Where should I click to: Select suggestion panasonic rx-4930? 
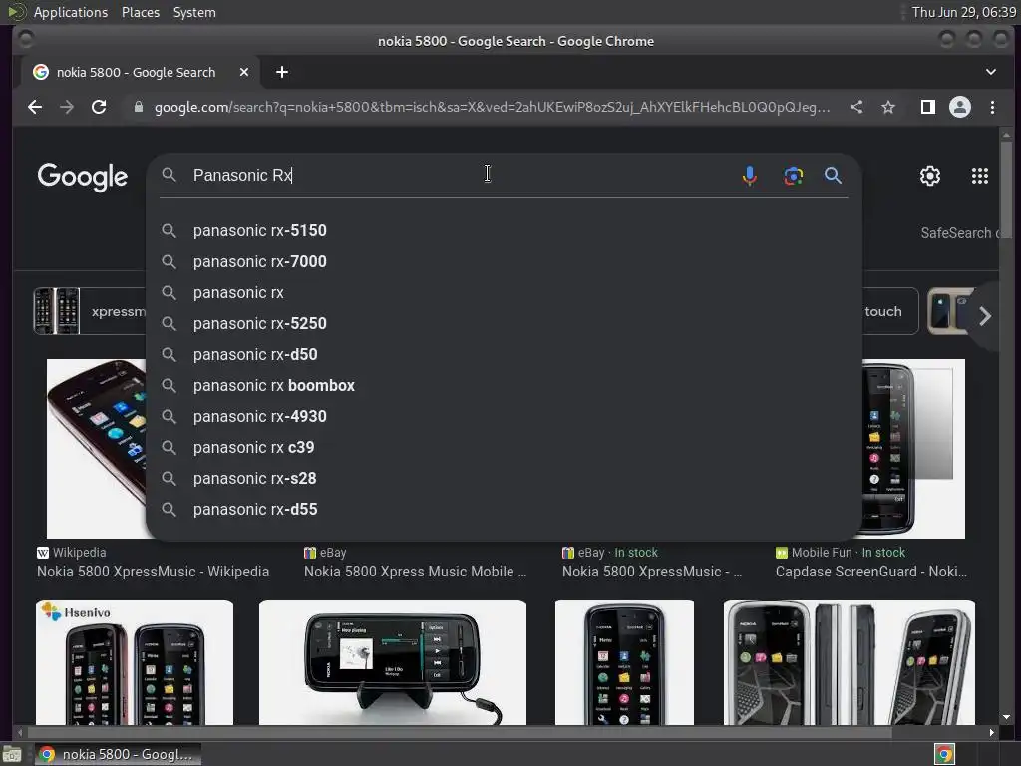tap(504, 416)
